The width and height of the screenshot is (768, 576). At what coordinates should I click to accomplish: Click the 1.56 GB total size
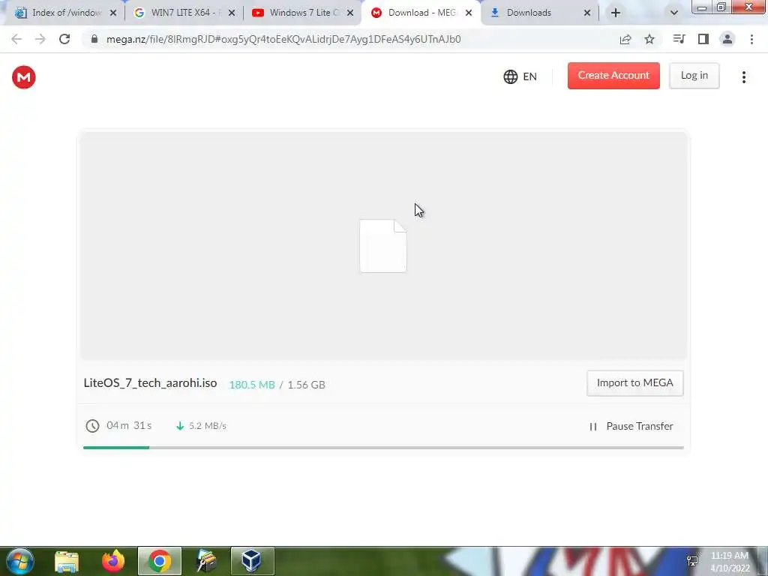coord(306,385)
